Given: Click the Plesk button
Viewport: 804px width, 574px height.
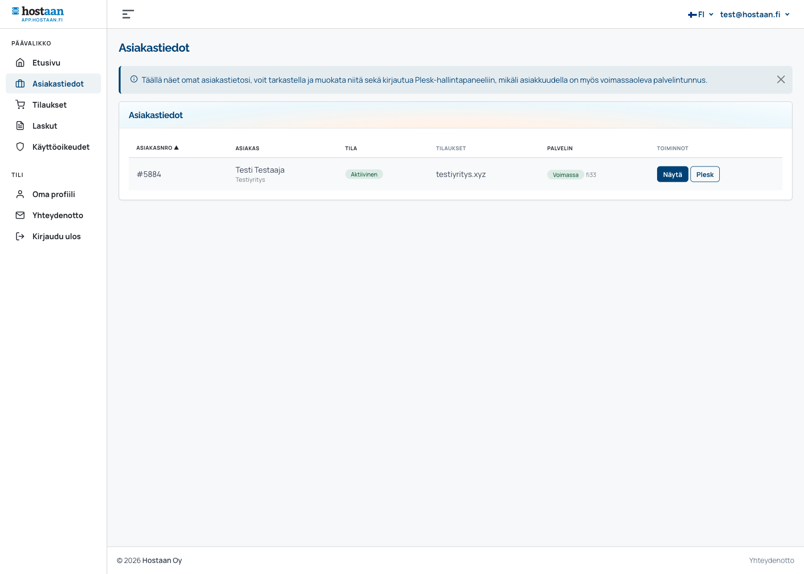Looking at the screenshot, I should 705,175.
